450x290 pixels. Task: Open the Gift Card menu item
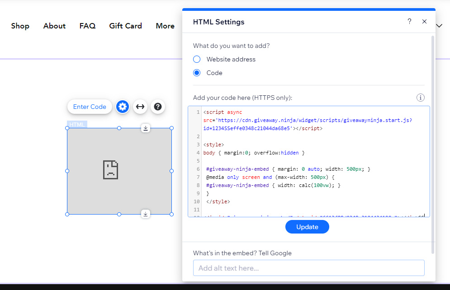(x=125, y=26)
